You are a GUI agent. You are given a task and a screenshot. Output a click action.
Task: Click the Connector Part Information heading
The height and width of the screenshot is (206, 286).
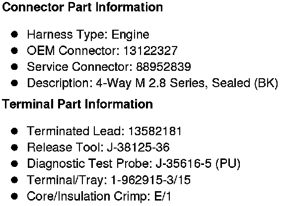[82, 7]
